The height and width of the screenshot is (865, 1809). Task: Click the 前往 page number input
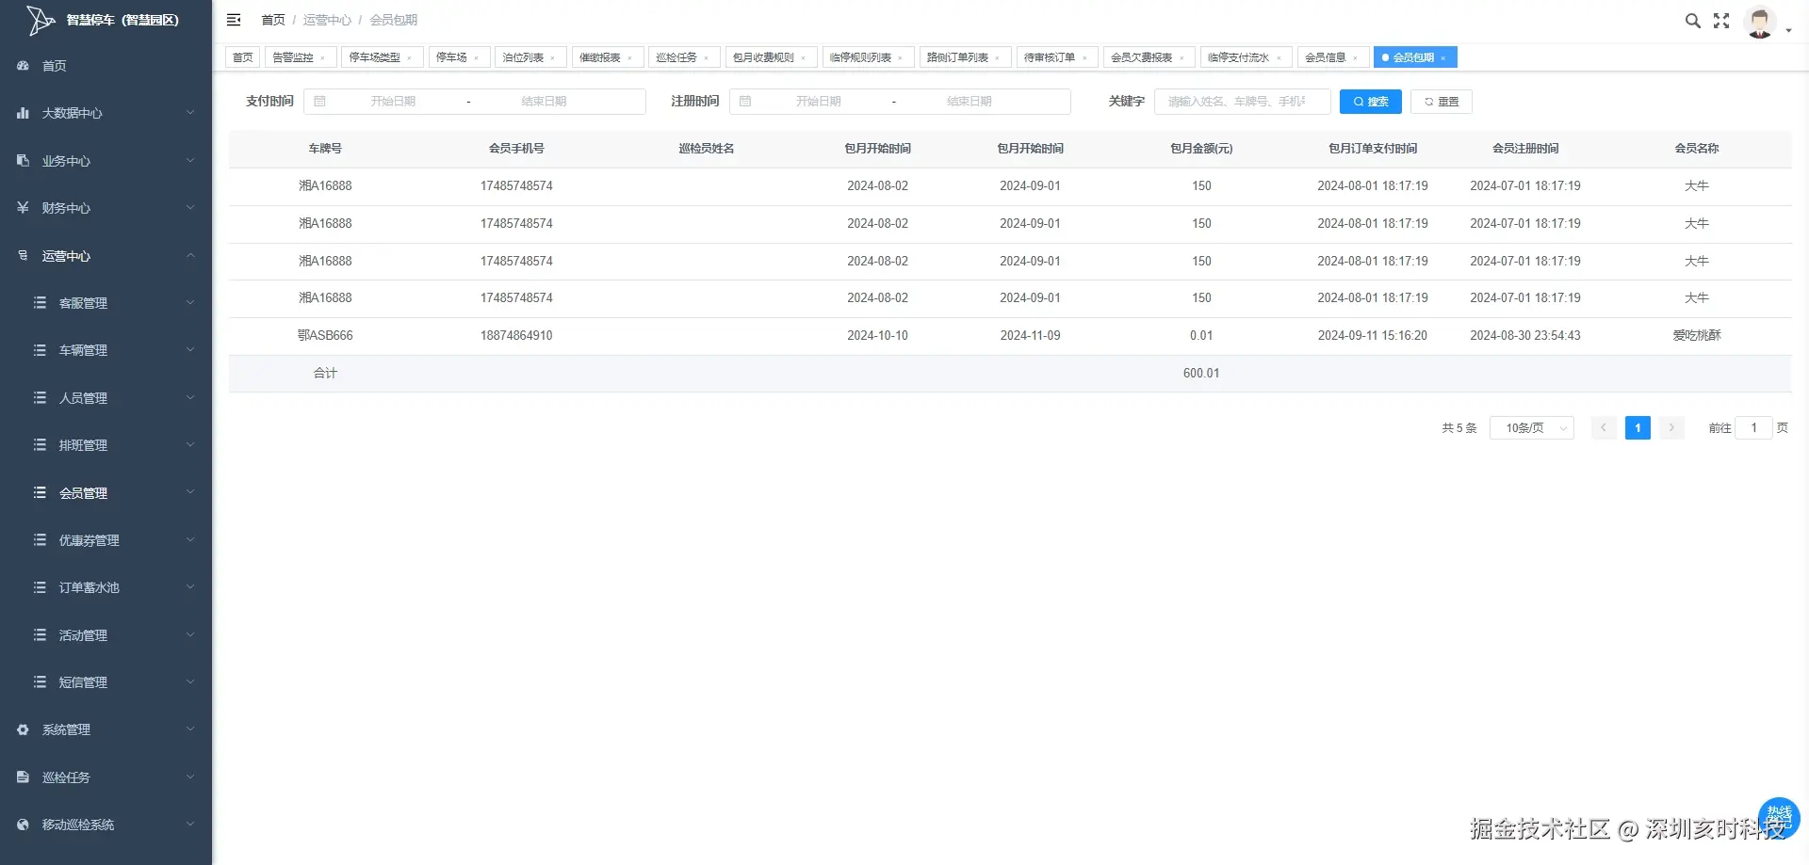coord(1753,428)
